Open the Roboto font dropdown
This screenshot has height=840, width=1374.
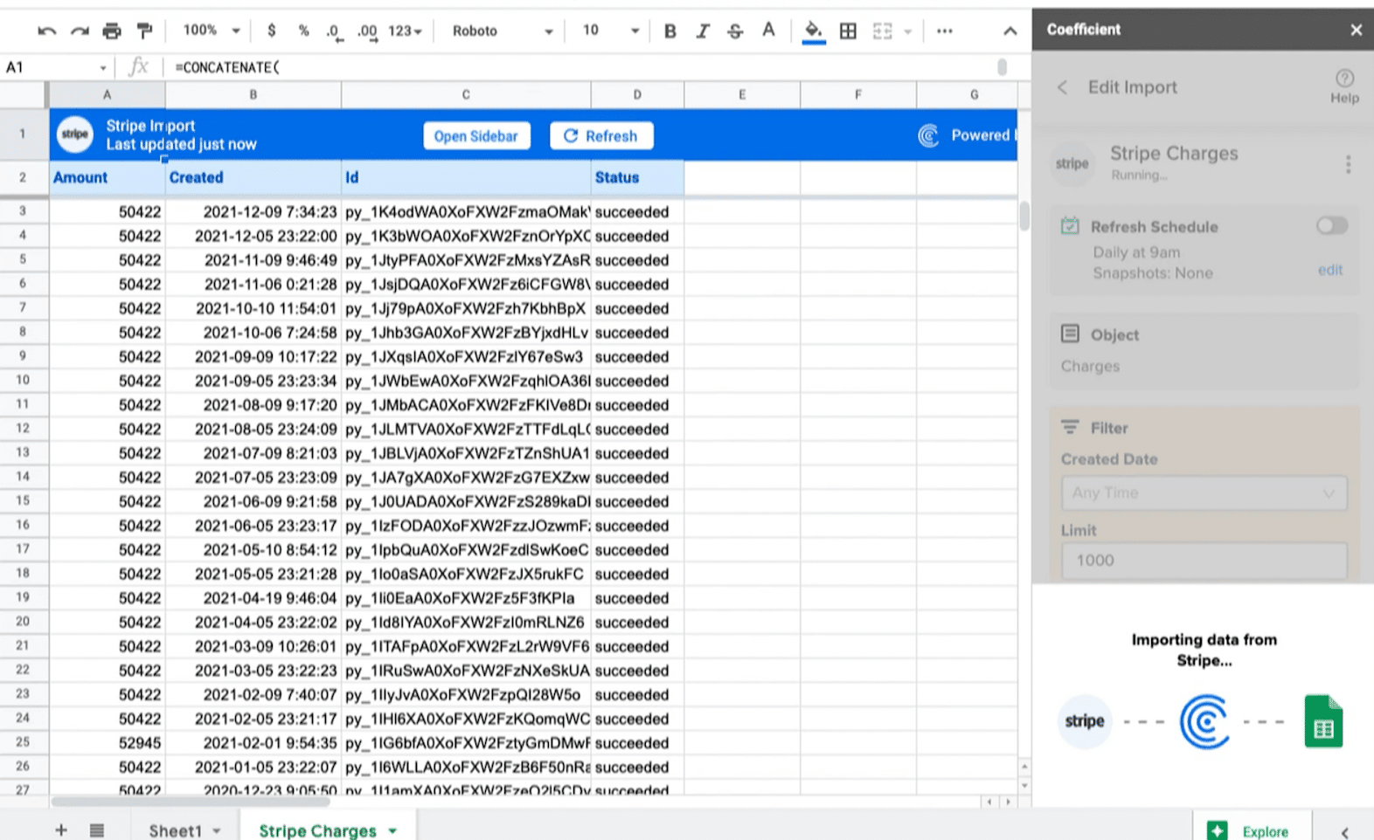coord(503,31)
